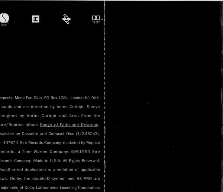Click the Reprise Records square logo

pyautogui.click(x=36, y=19)
